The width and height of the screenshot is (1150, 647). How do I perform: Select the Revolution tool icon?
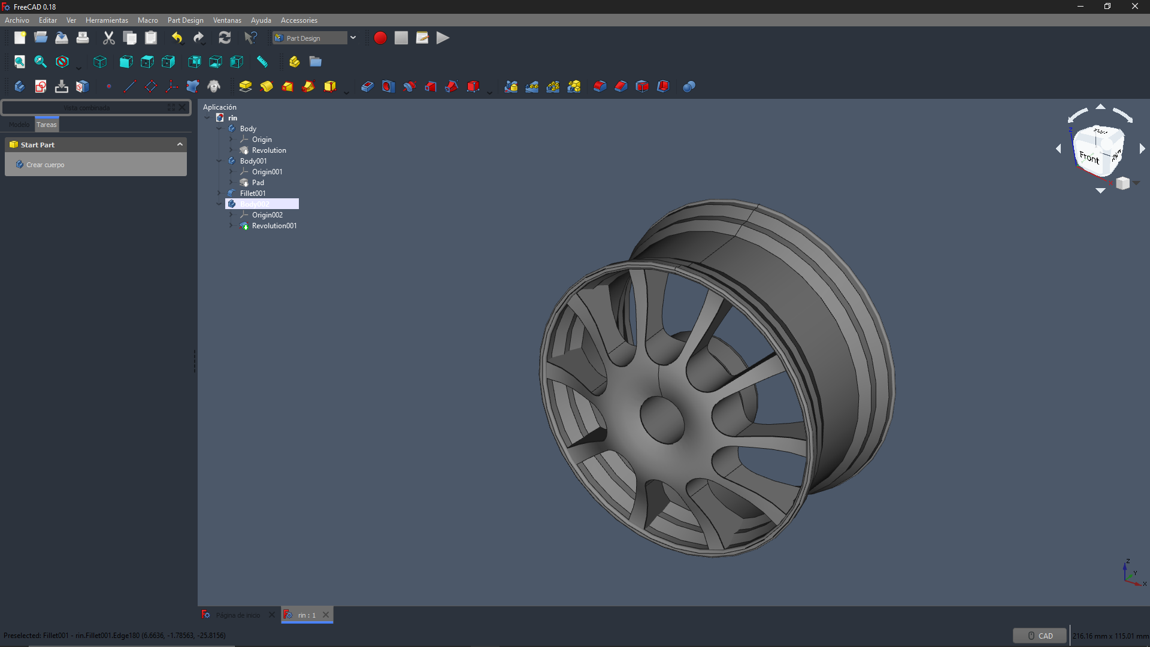pyautogui.click(x=267, y=86)
